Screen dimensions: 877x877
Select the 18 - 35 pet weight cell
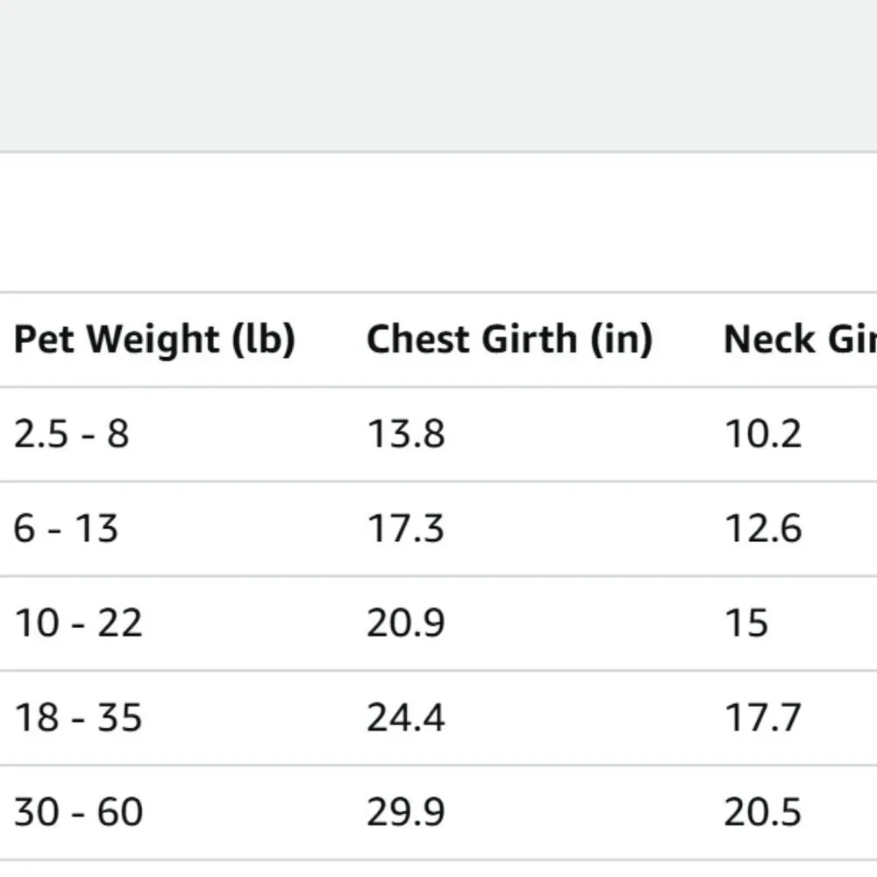point(78,717)
